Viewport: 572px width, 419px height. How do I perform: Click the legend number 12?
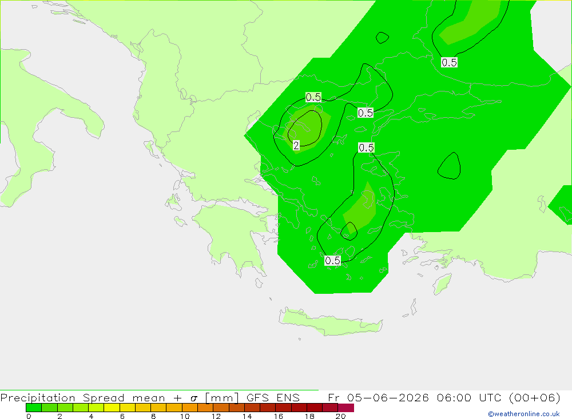[x=216, y=416]
